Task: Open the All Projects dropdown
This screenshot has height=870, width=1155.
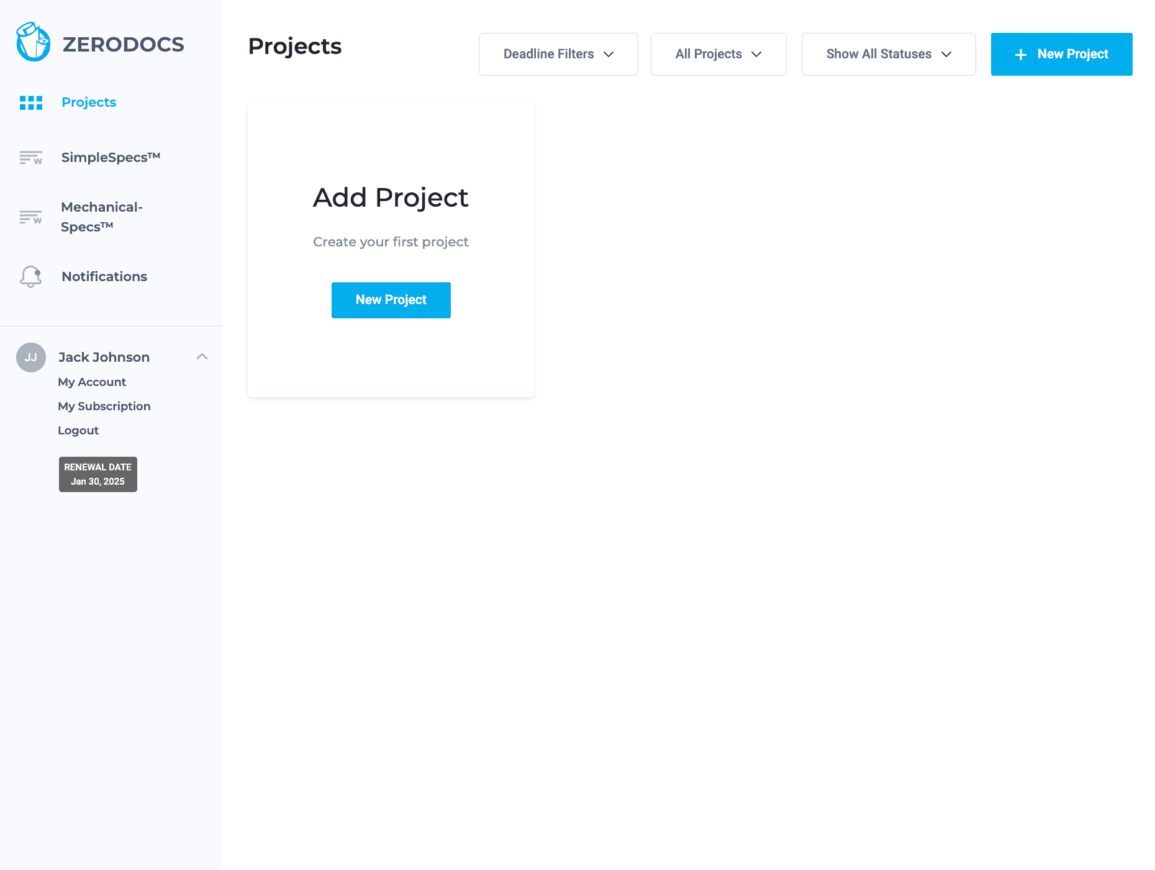Action: 718,54
